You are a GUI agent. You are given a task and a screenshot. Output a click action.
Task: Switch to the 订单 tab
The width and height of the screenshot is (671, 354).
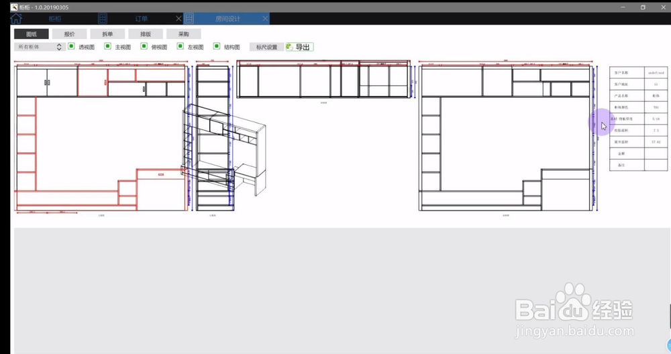coord(141,19)
